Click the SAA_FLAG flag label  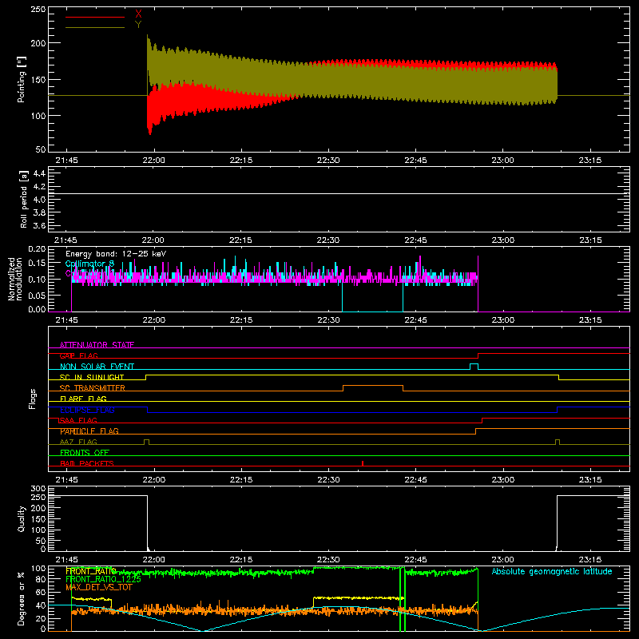click(x=78, y=420)
